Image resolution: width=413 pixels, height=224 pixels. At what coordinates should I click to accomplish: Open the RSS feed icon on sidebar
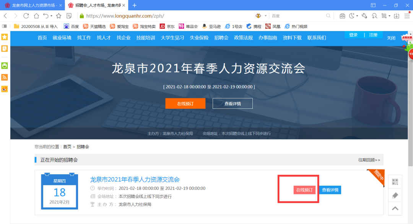(x=4, y=77)
